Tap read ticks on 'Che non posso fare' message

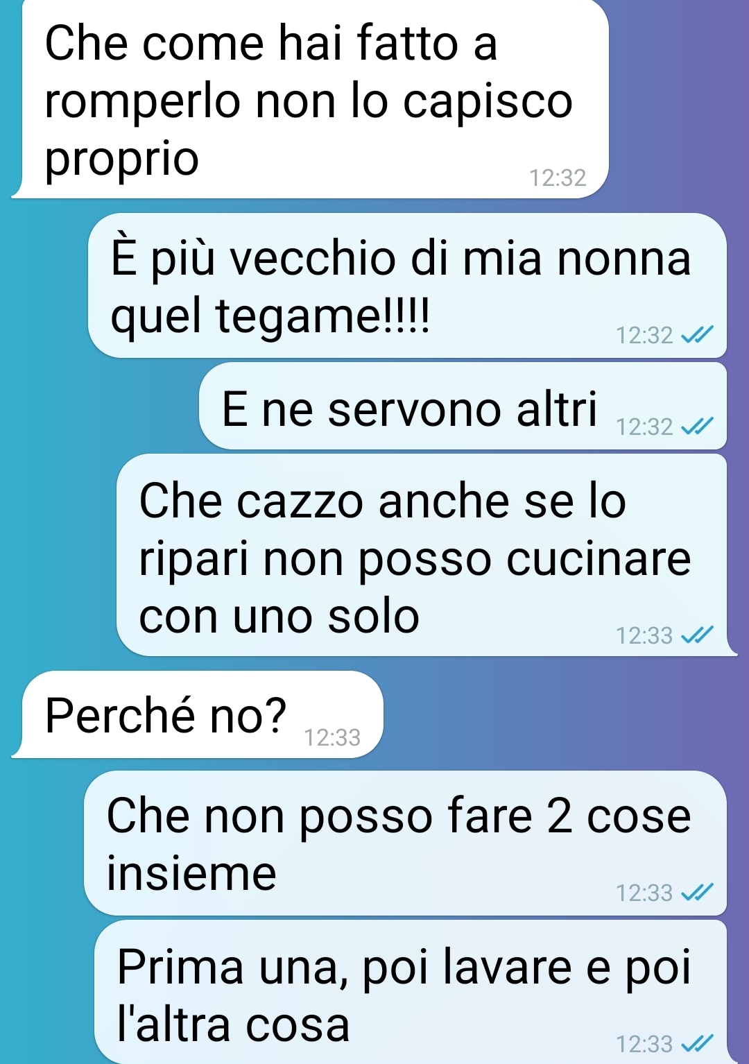[697, 893]
